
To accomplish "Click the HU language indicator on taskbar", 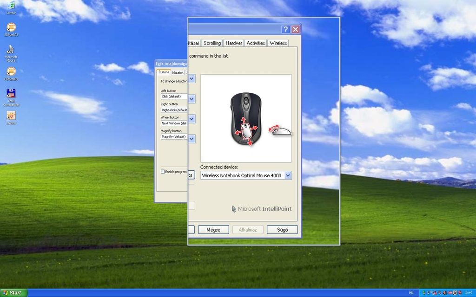I will [411, 293].
